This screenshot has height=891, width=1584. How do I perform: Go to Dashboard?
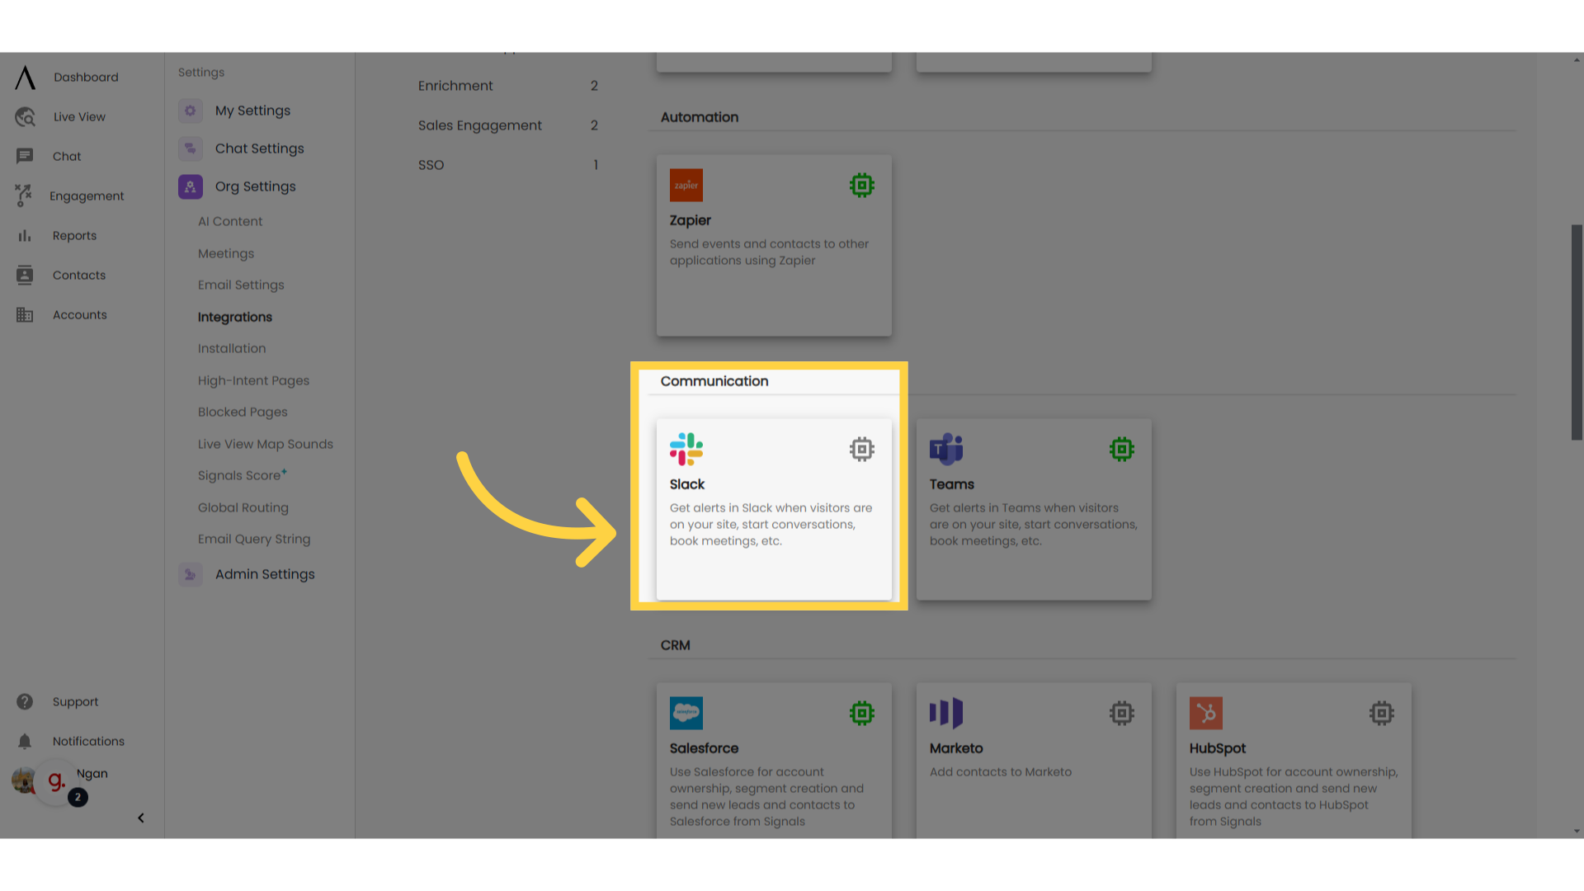point(86,78)
